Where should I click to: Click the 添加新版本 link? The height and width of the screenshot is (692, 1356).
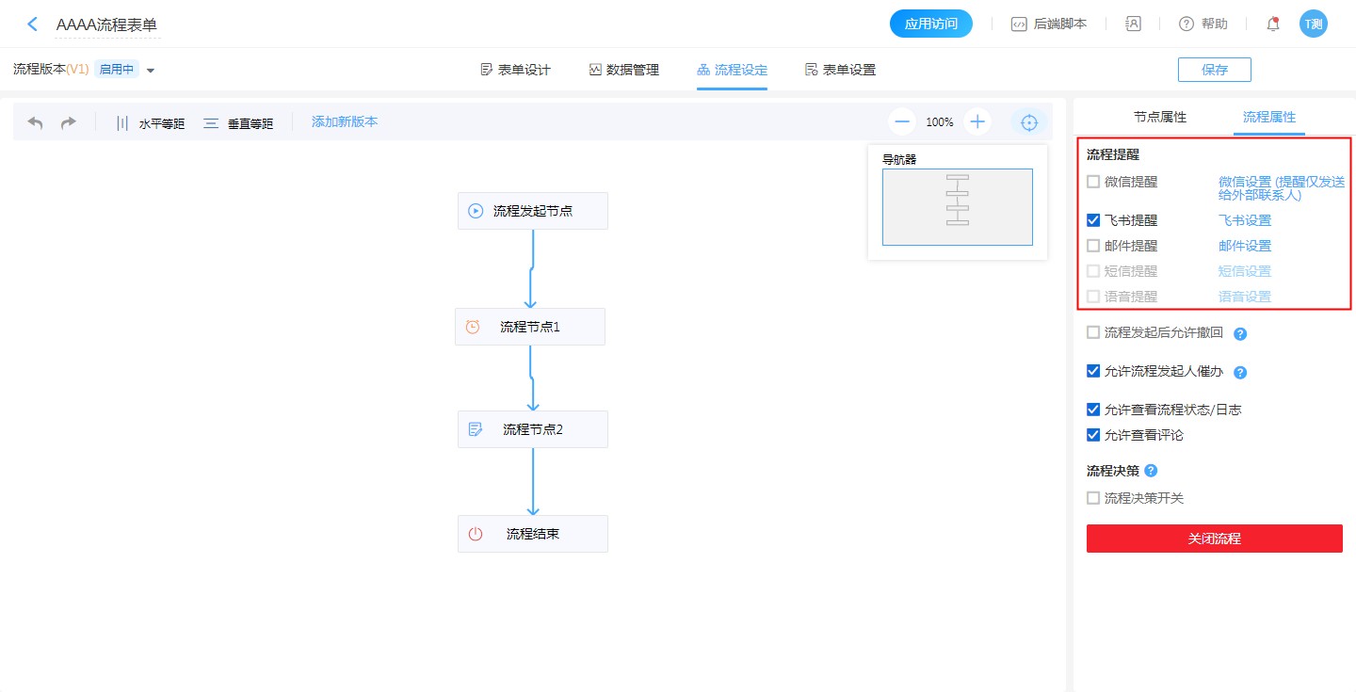(x=345, y=121)
